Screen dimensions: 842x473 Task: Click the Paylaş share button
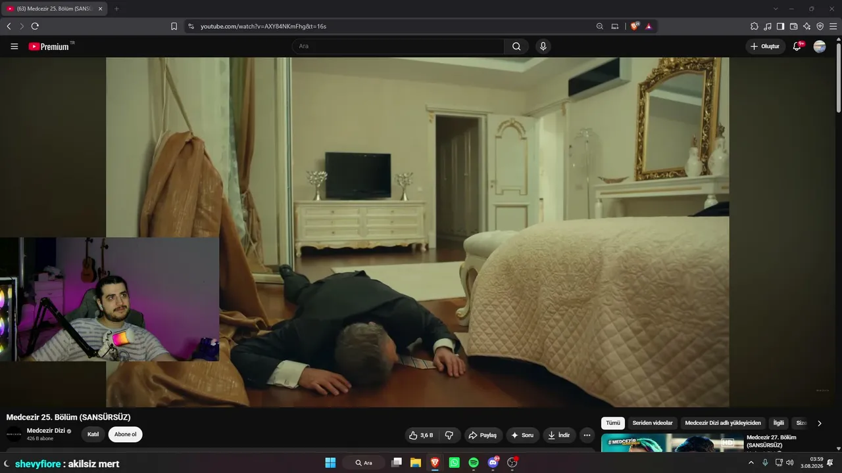[x=482, y=435]
